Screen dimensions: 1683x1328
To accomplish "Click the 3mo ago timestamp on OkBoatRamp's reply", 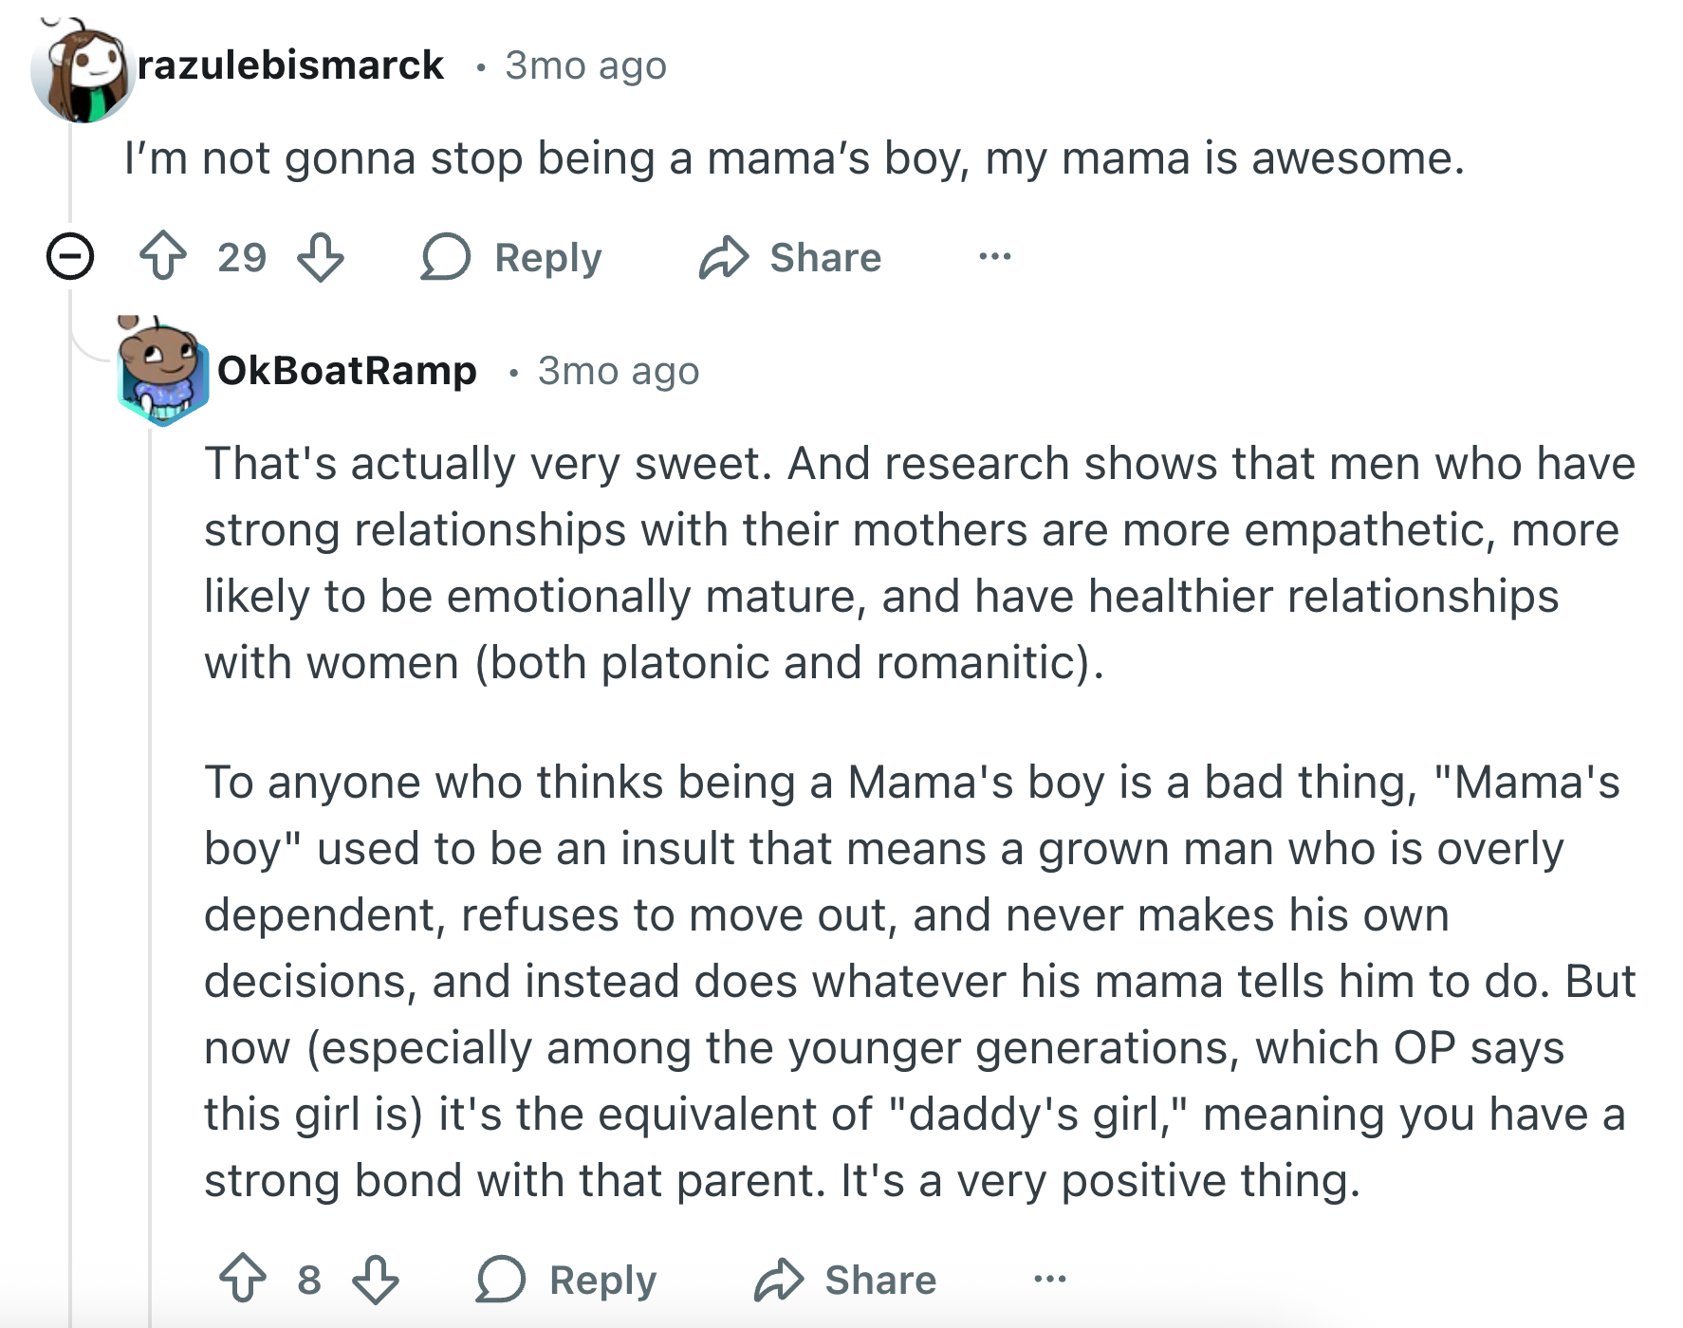I will point(618,371).
